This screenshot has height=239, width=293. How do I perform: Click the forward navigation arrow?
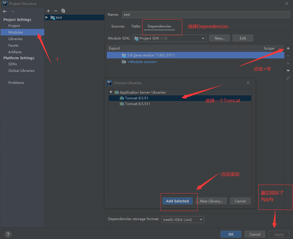coord(12,11)
